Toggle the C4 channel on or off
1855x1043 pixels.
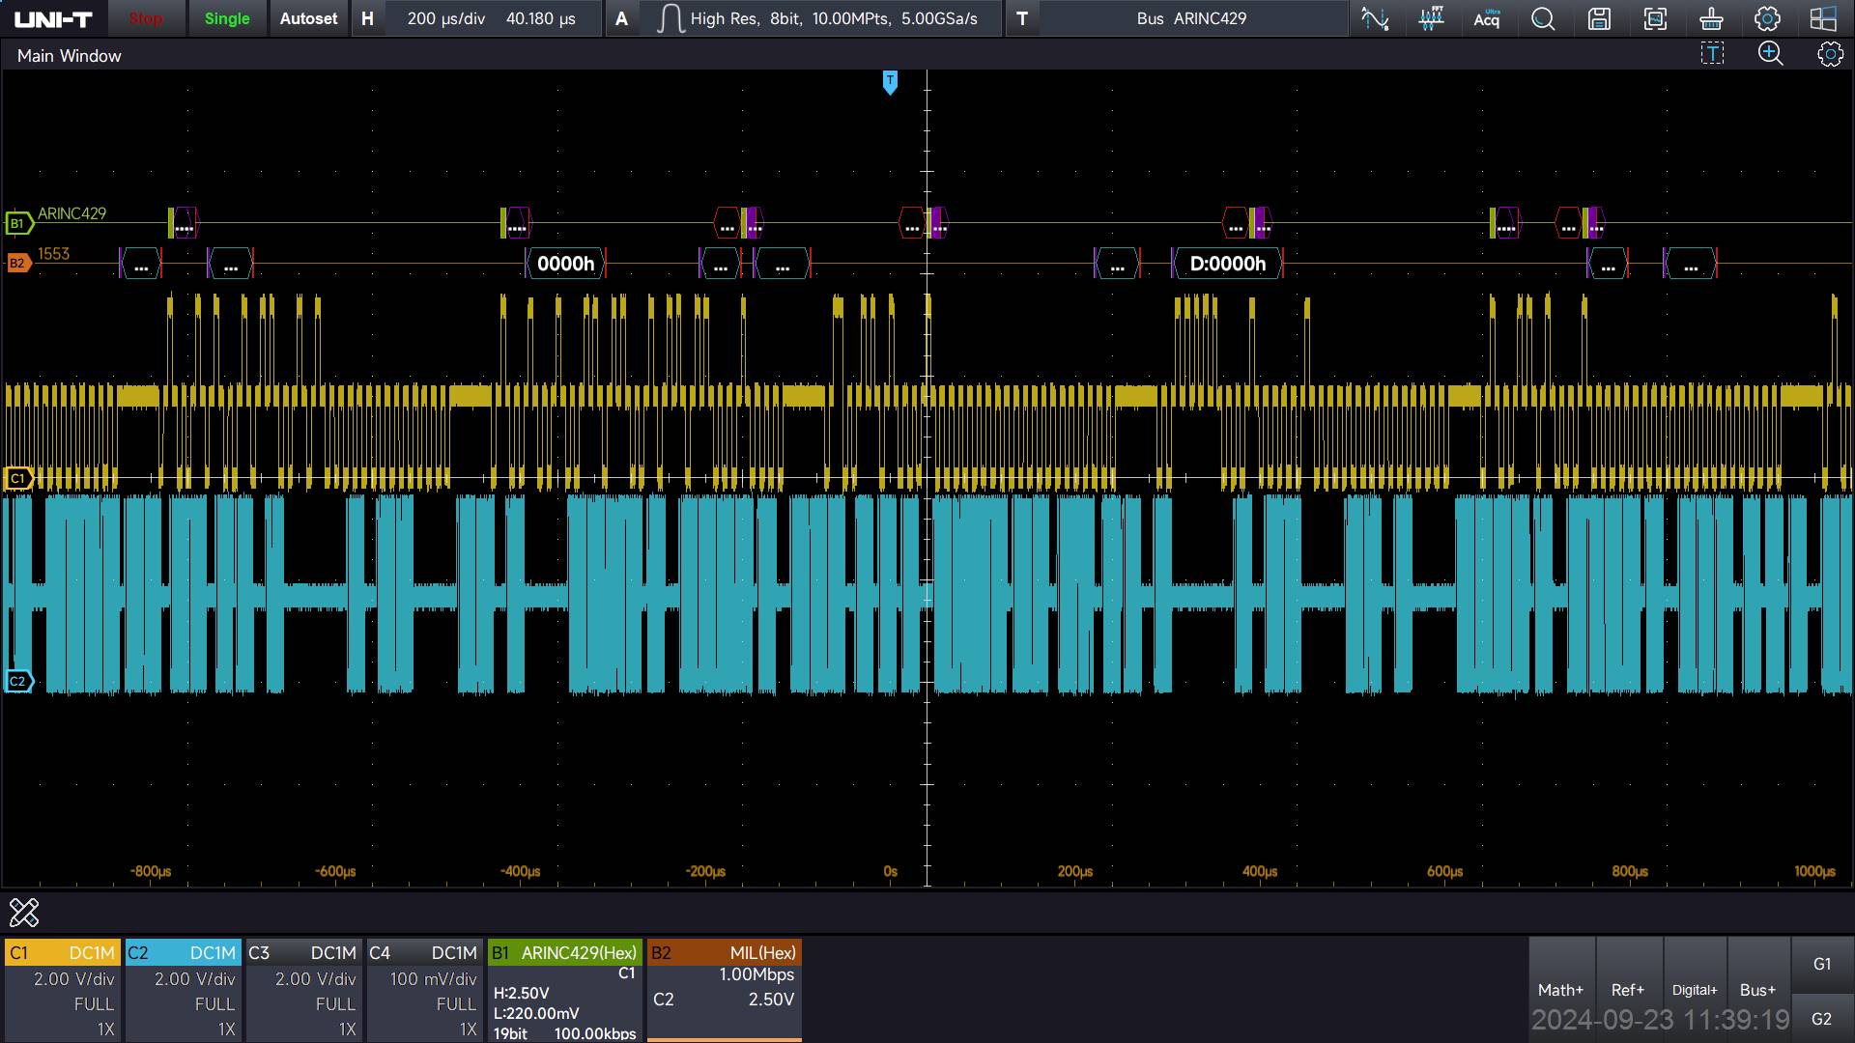(x=424, y=953)
